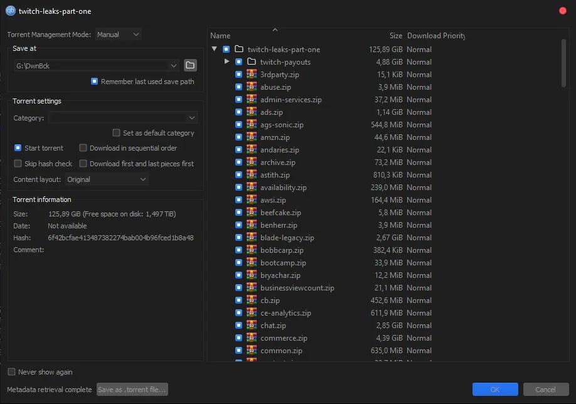Click Not available date text

coord(67,225)
